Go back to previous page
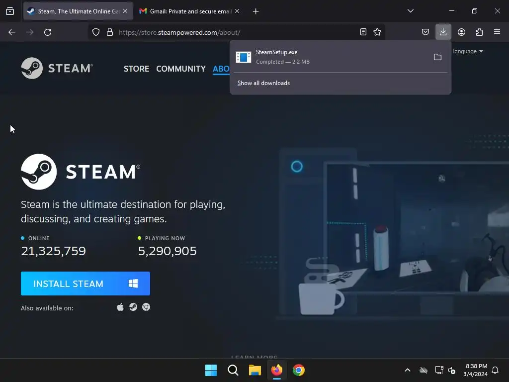Viewport: 509px width, 382px height. 12,32
